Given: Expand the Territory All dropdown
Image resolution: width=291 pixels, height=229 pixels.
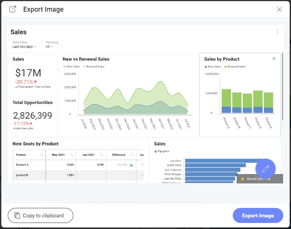Looking at the screenshot, I should tap(49, 47).
